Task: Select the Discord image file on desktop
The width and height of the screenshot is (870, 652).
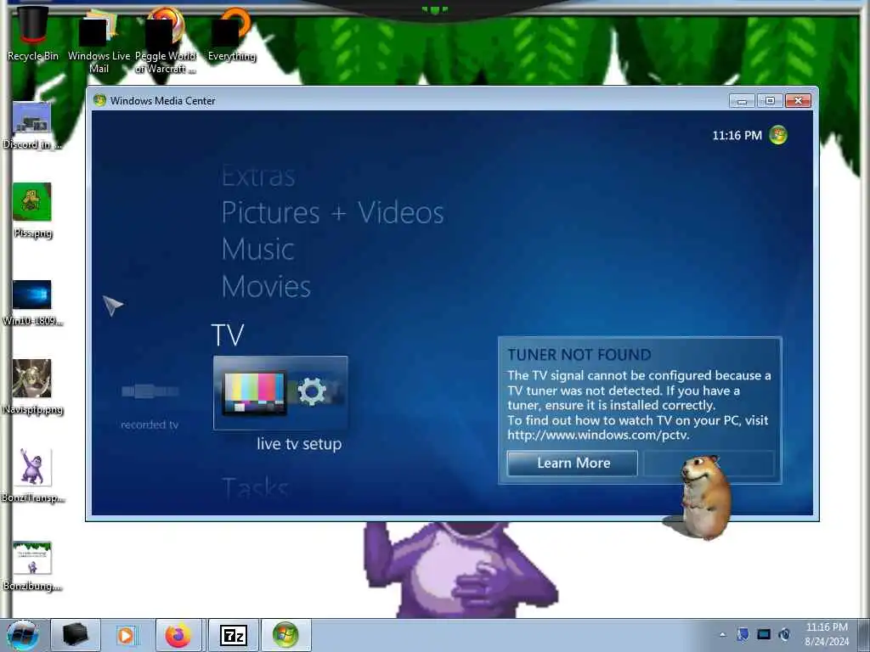Action: (x=32, y=126)
